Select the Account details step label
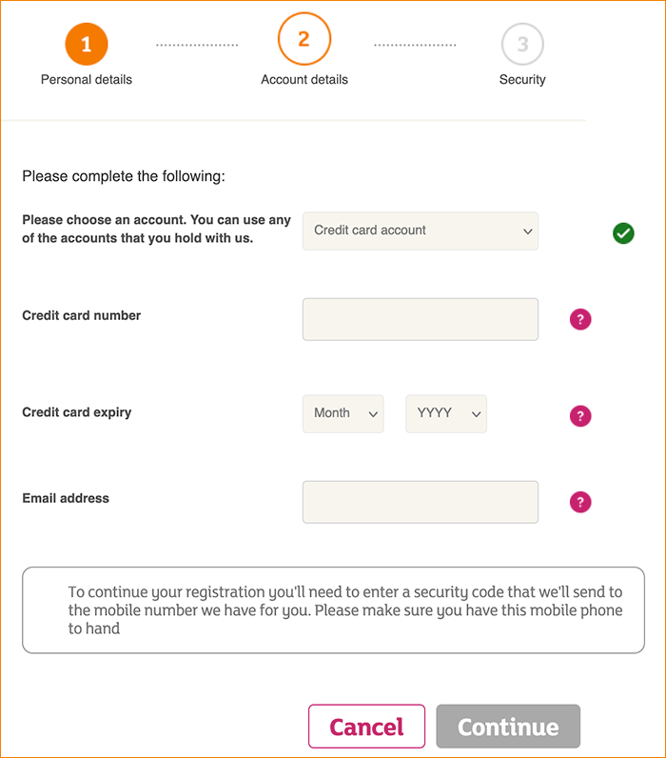 (x=304, y=79)
